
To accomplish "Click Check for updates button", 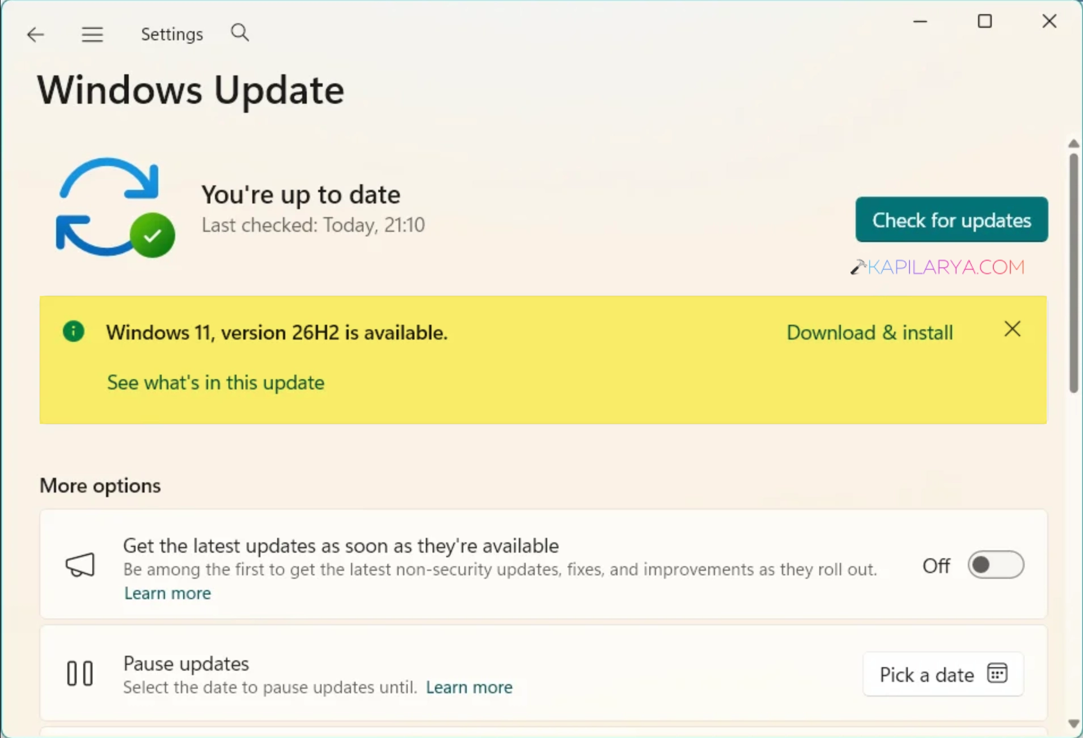I will click(951, 220).
